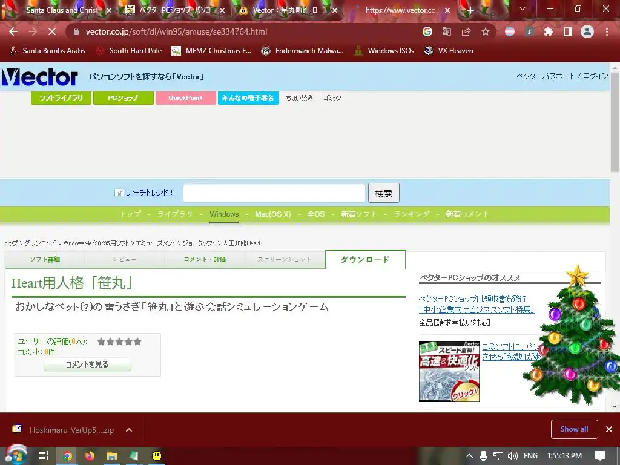Image resolution: width=620 pixels, height=465 pixels.
Task: Open South Hard Pole bookmark
Action: (x=130, y=51)
